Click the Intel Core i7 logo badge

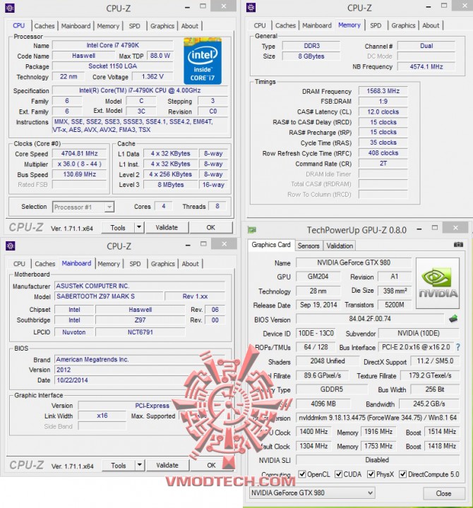pyautogui.click(x=203, y=61)
